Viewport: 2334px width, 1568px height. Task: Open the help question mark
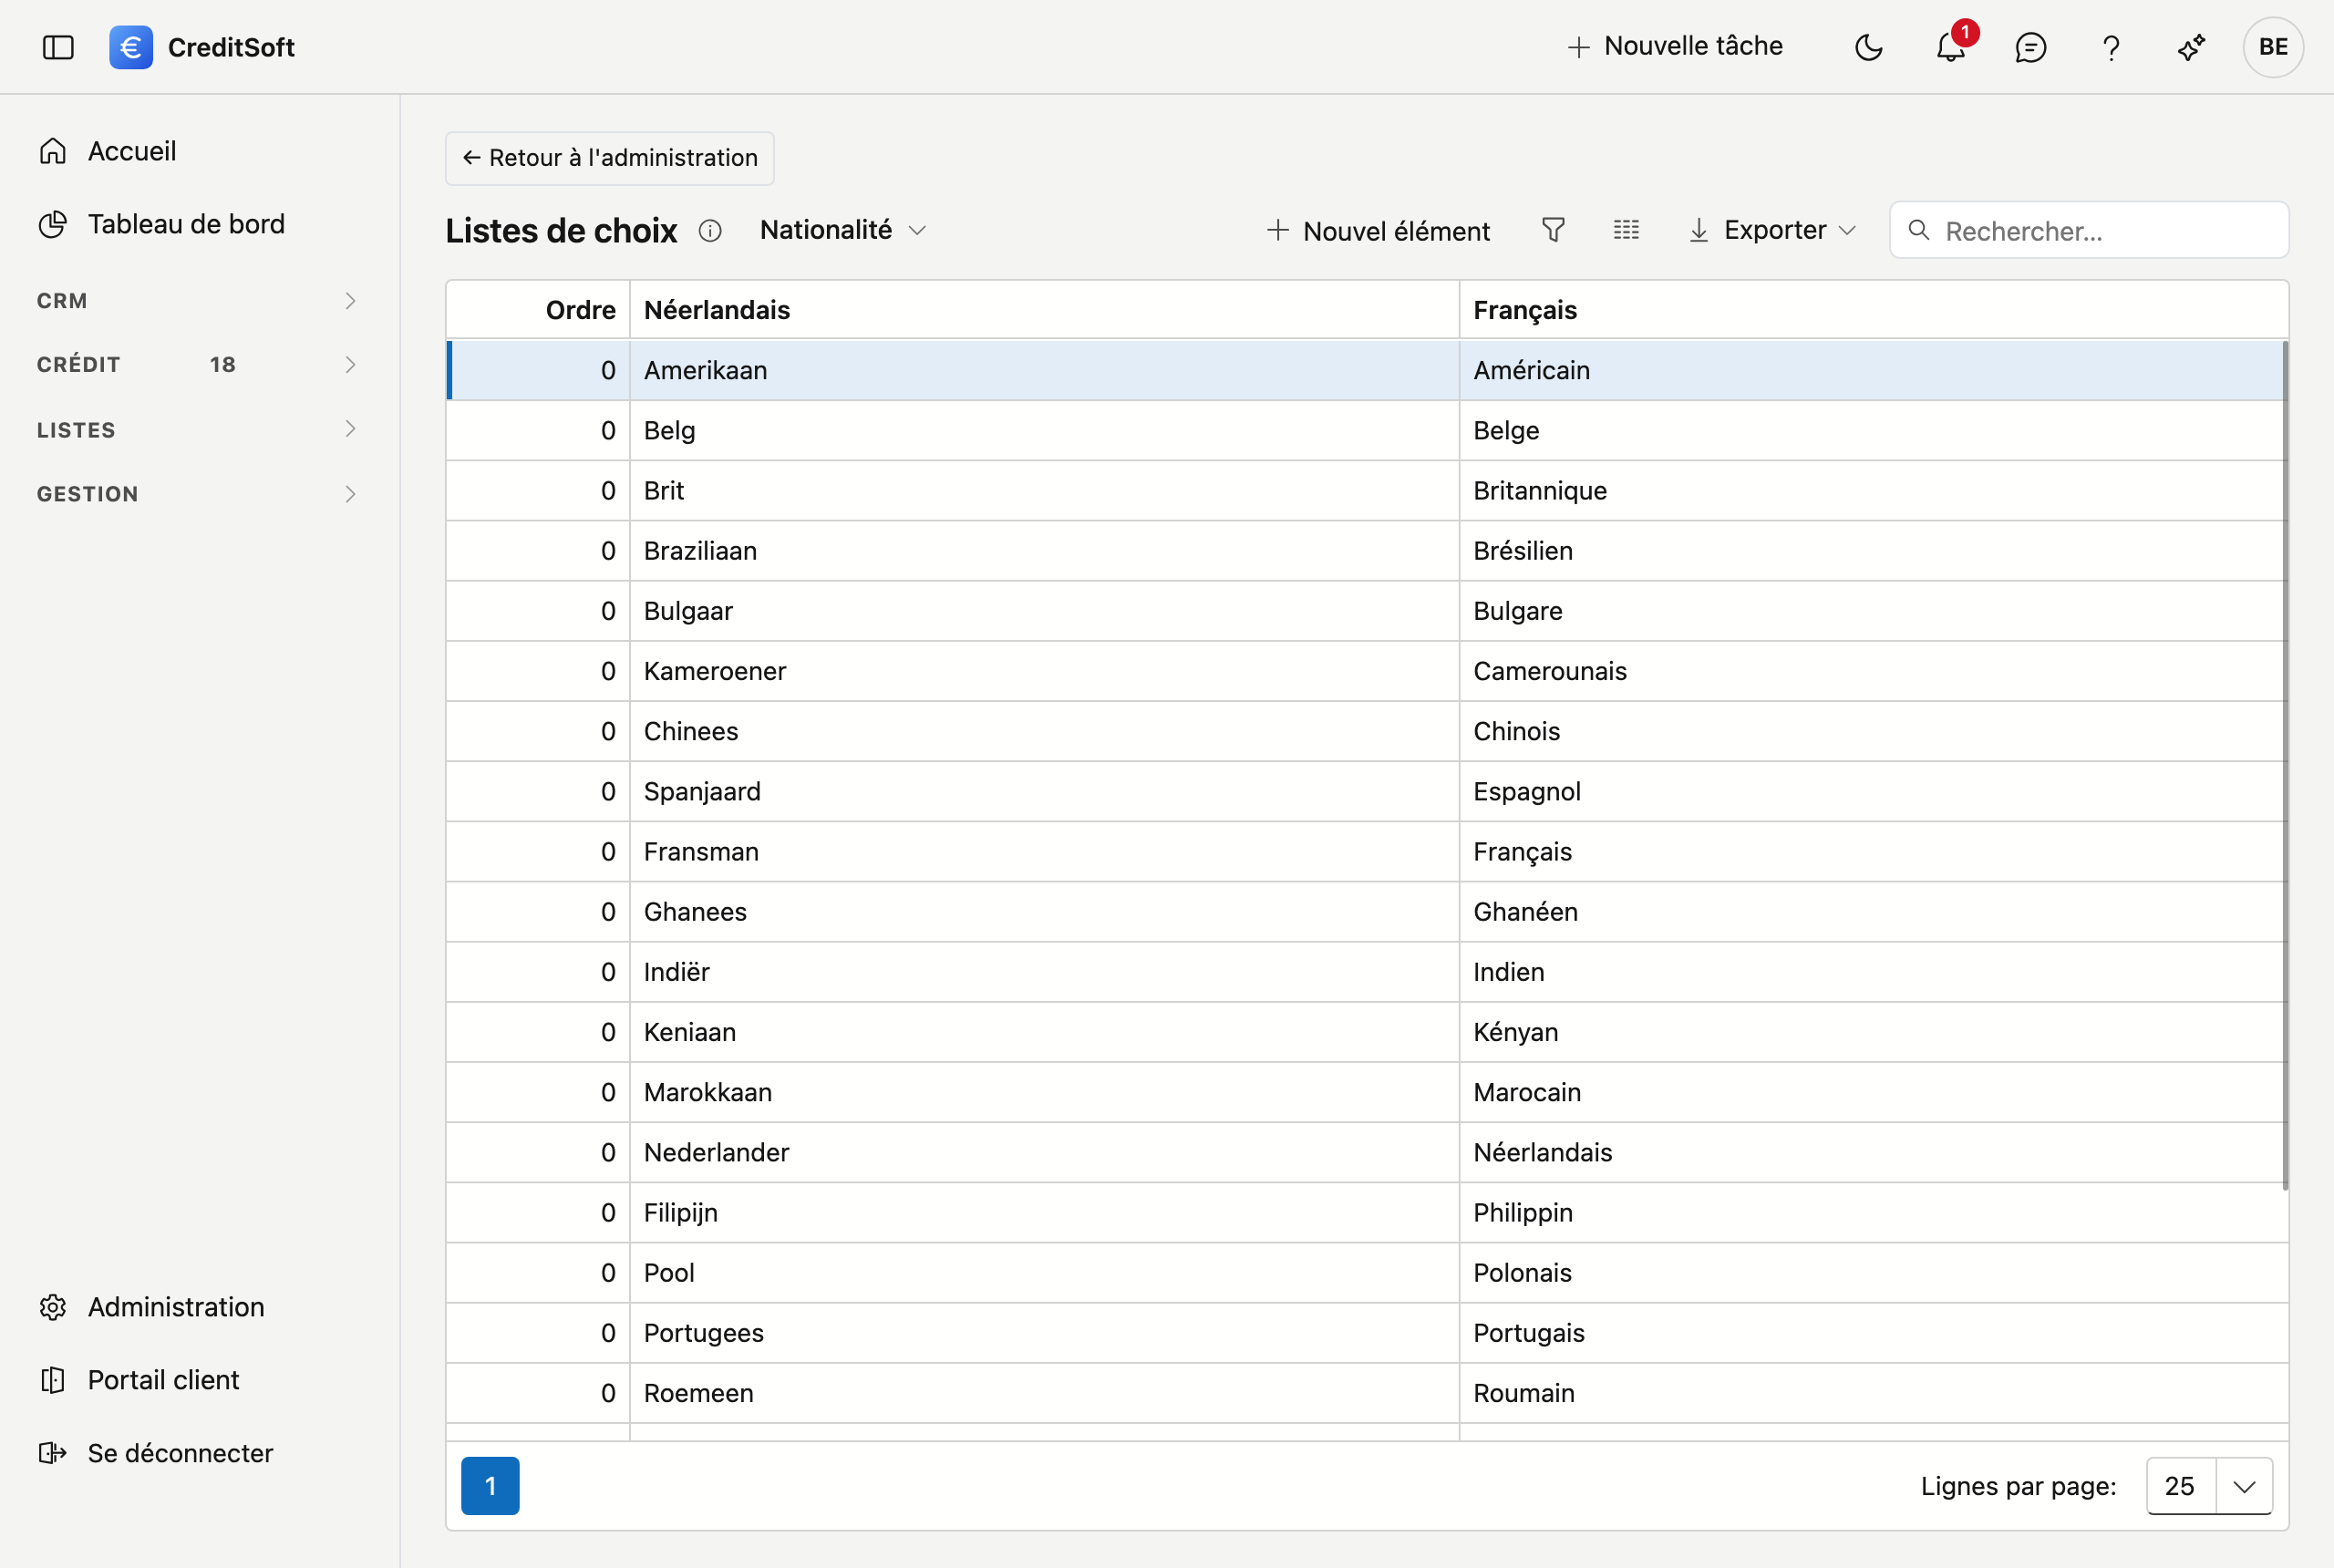[x=2111, y=47]
